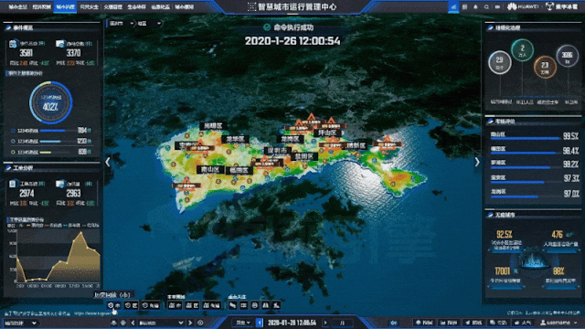This screenshot has height=329, width=585.
Task: Collapse right panel with the right chevron arrow
Action: (477, 162)
